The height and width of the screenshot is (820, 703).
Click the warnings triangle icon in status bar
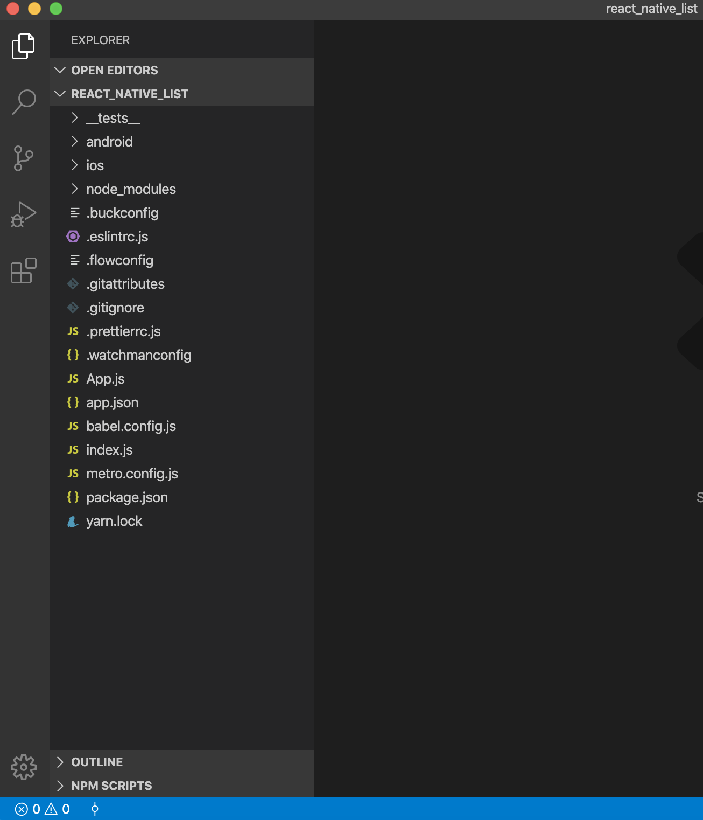[51, 809]
